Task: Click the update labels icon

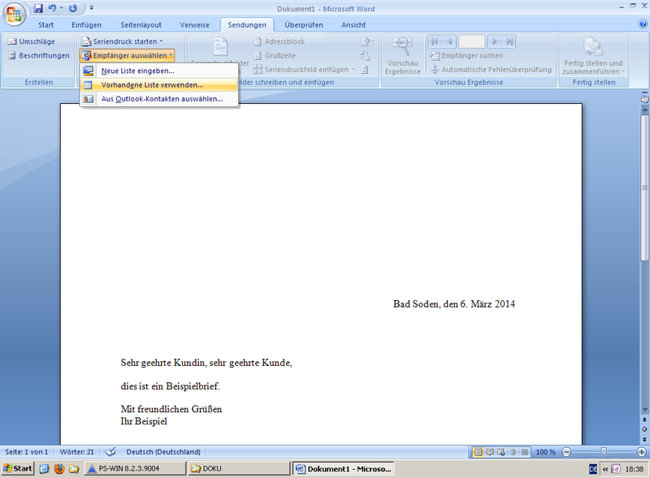Action: coord(364,70)
